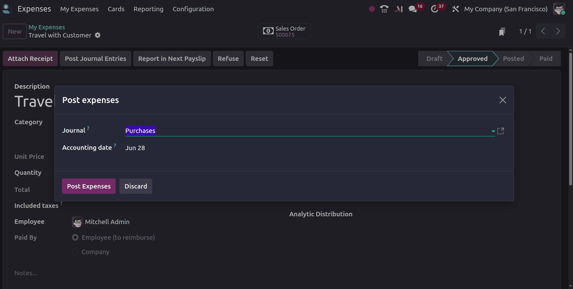Select the Posted status stage
Image resolution: width=573 pixels, height=289 pixels.
[x=513, y=59]
